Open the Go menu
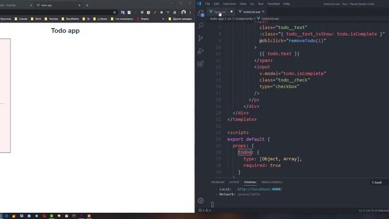This screenshot has width=389, height=219. (252, 4)
